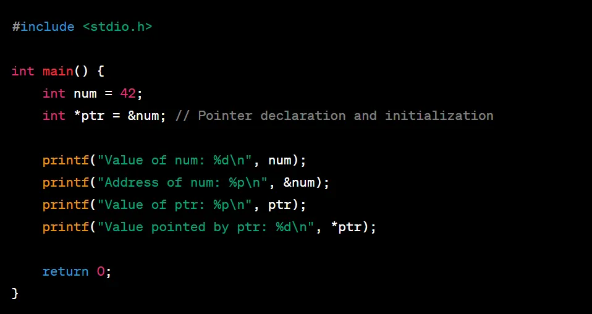The image size is (592, 314).
Task: Click the closing curly brace
Action: (15, 293)
